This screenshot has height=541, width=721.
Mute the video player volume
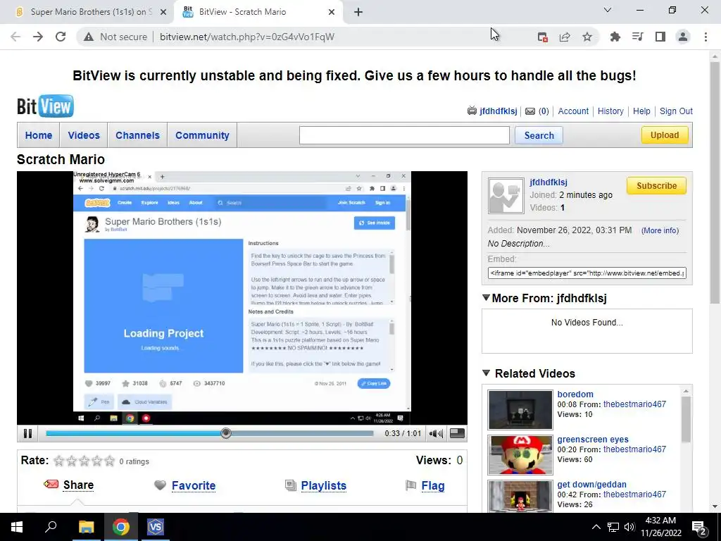point(435,433)
